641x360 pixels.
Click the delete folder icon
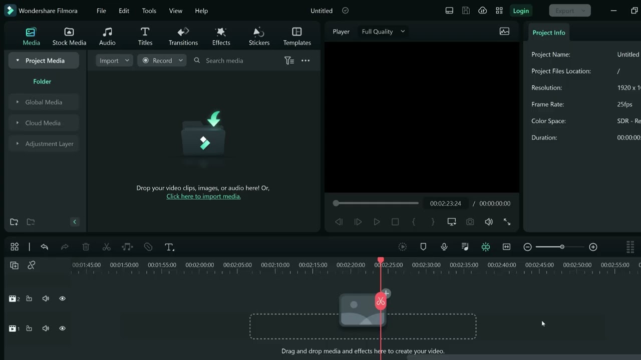(31, 222)
